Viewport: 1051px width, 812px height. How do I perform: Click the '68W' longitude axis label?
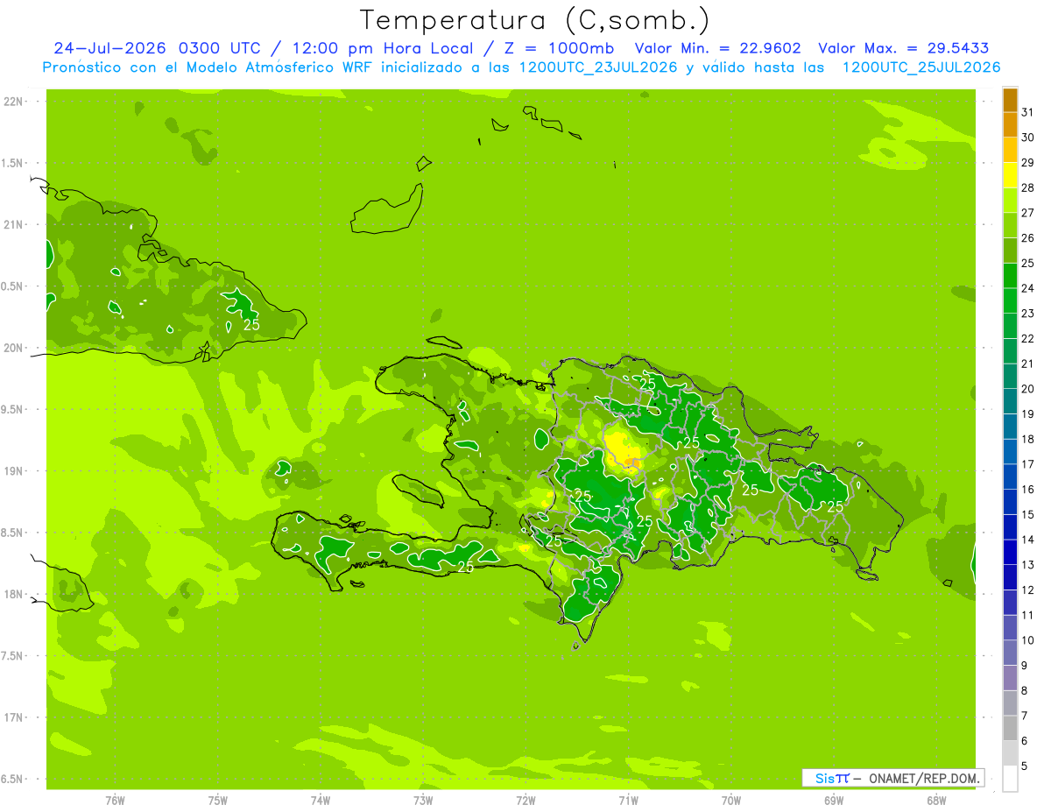pyautogui.click(x=936, y=800)
